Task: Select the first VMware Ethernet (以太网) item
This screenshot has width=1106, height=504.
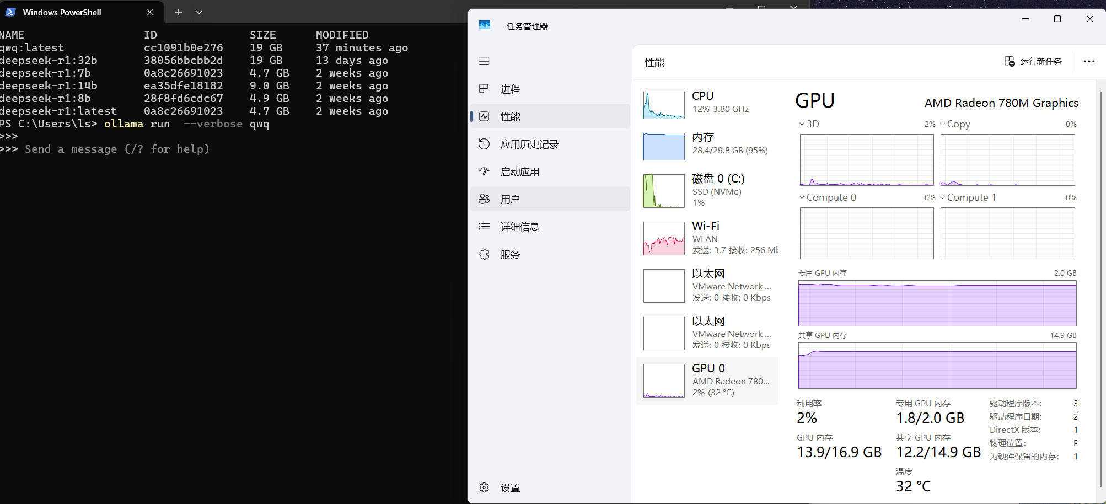Action: (707, 286)
